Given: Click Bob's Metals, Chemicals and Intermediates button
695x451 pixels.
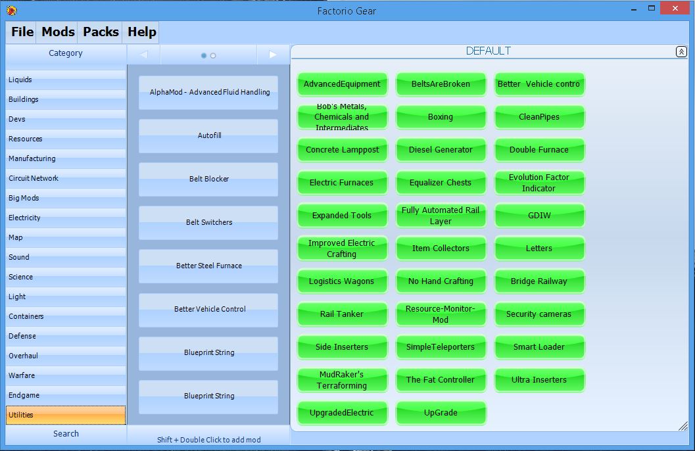Looking at the screenshot, I should (342, 117).
